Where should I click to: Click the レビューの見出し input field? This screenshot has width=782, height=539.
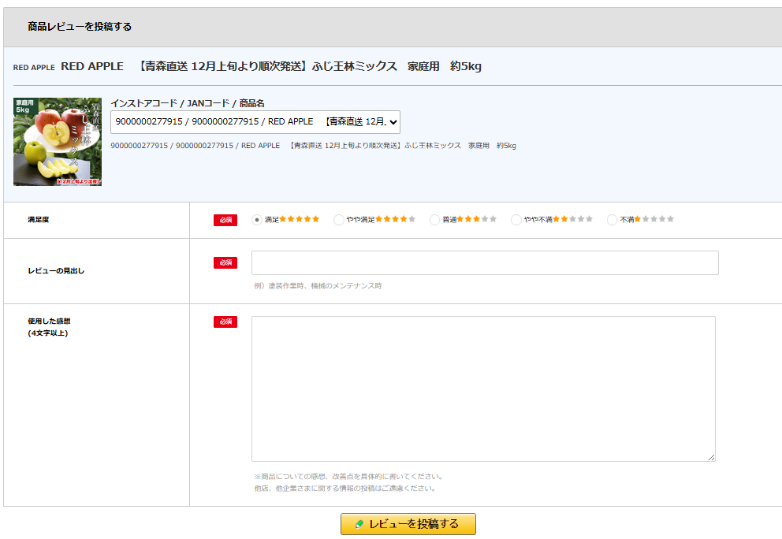coord(485,262)
